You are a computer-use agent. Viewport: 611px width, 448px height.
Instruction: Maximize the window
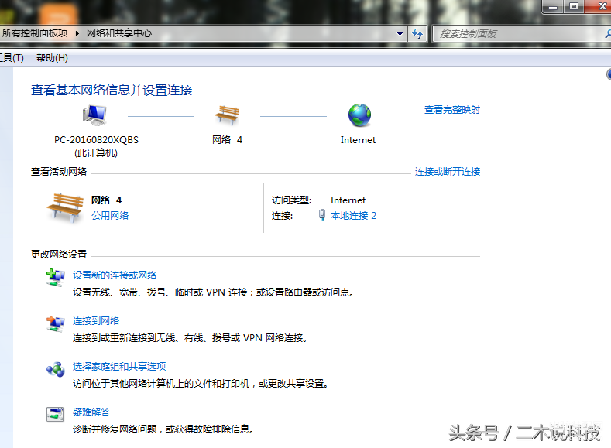[574, 6]
